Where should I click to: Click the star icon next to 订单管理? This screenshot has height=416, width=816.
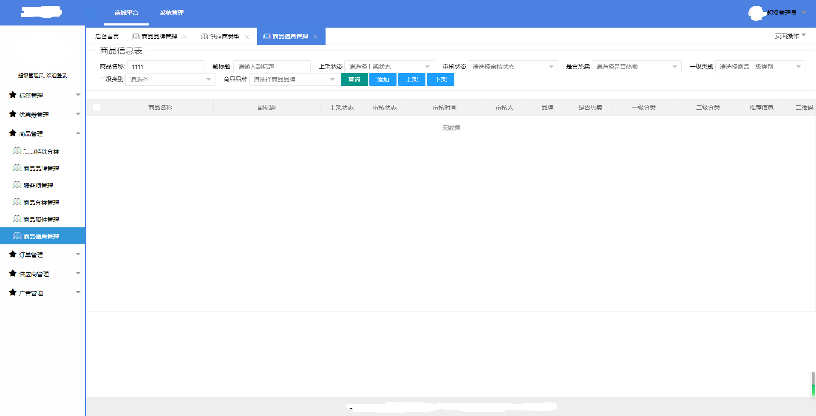13,255
